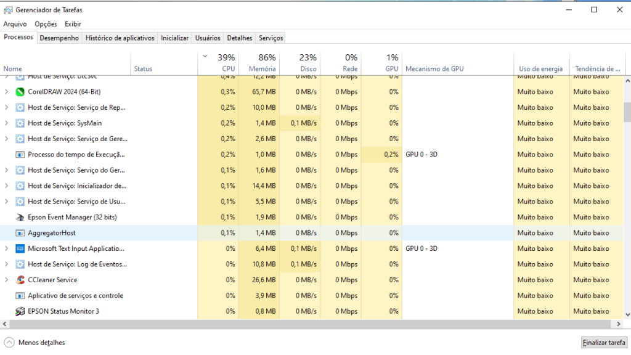The image size is (631, 355).
Task: Expand the CCleaner Service process group
Action: pos(6,280)
